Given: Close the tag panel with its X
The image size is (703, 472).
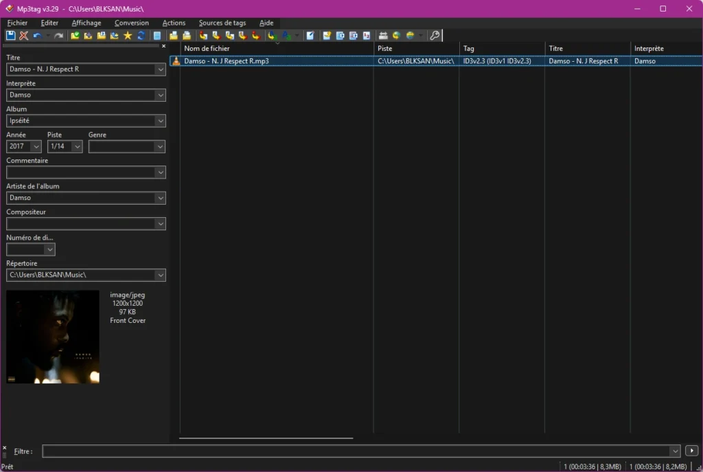Looking at the screenshot, I should coord(163,46).
